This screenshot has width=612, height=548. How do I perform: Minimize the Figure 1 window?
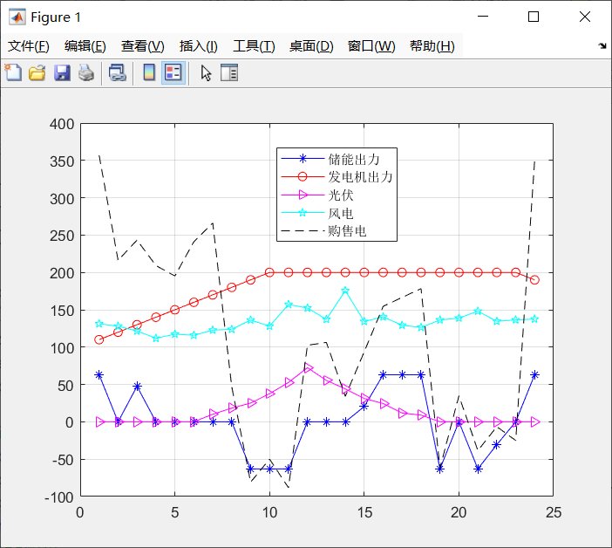(483, 17)
